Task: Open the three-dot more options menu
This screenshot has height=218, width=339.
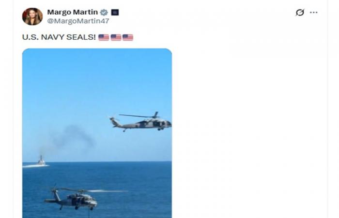Action: (313, 12)
